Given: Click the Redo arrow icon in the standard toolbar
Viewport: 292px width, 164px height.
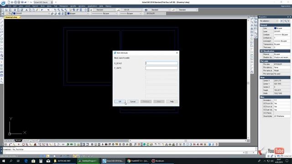Looking at the screenshot, I should (x=48, y=10).
